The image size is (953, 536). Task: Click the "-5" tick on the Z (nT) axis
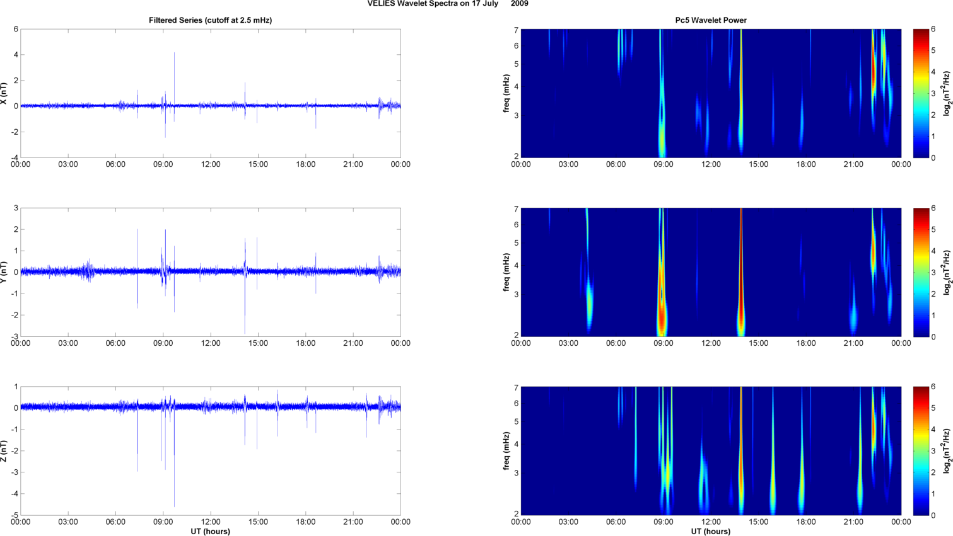tap(14, 515)
